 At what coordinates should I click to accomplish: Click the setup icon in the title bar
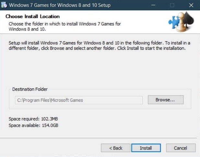tap(4, 5)
